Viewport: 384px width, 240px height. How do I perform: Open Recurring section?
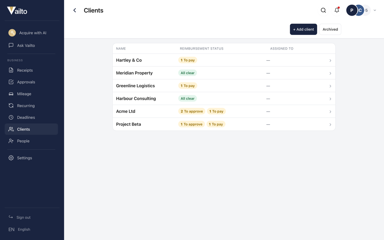point(31,106)
